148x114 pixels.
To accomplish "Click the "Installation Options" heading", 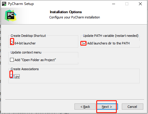I will coord(66,12).
